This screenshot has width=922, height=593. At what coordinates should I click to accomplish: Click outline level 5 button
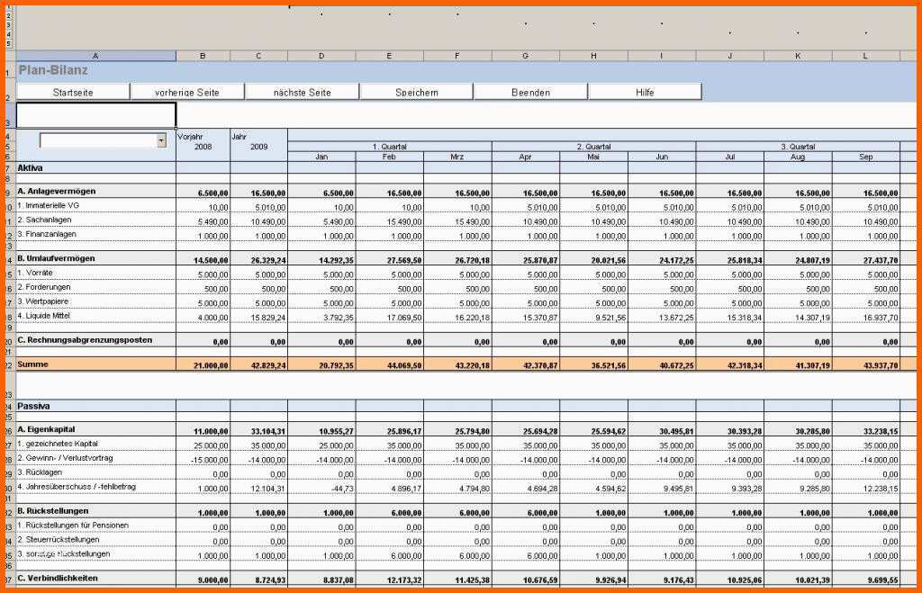(x=9, y=43)
